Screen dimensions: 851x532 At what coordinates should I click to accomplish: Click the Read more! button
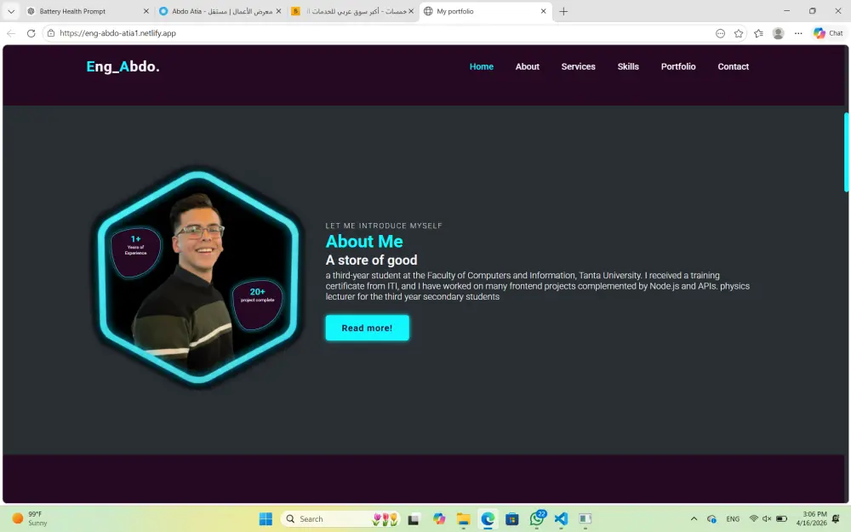coord(368,328)
